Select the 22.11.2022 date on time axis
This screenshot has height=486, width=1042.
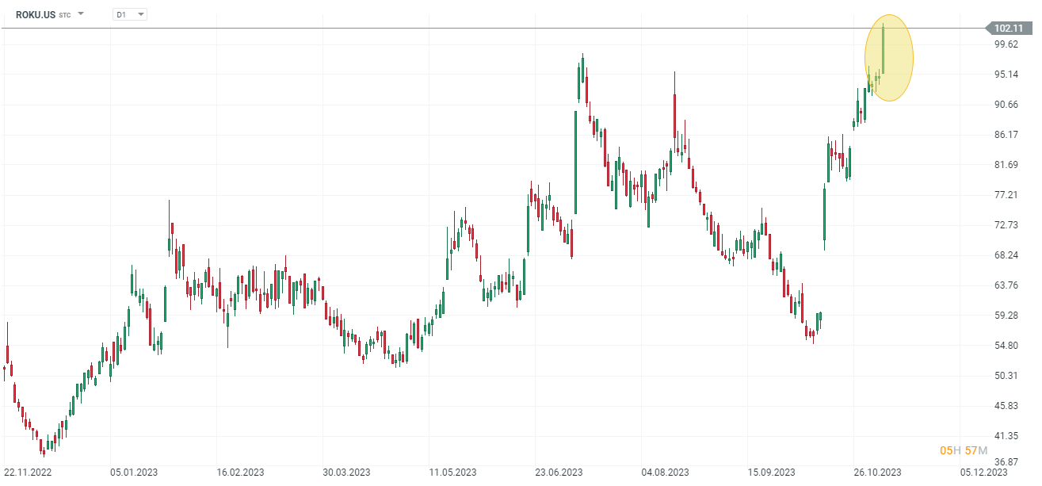28,472
